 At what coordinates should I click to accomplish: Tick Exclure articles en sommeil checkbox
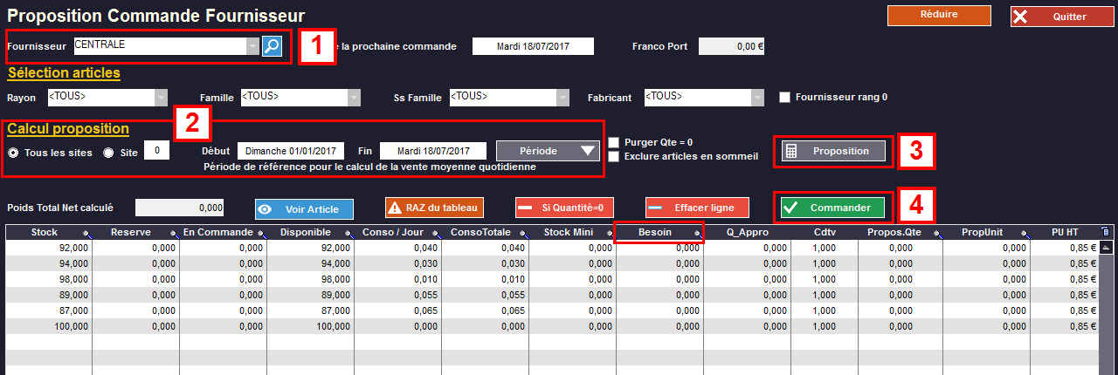click(x=615, y=157)
